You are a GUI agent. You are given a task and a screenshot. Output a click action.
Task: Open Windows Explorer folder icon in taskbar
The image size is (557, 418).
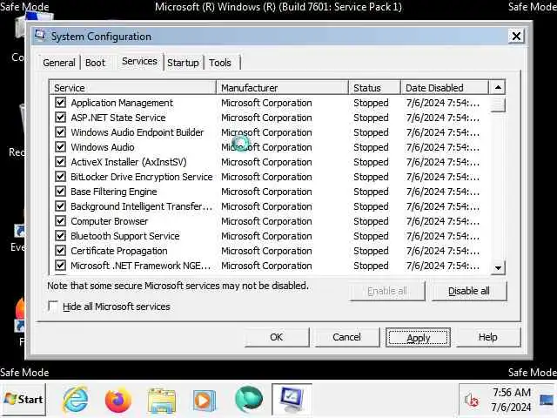click(161, 401)
